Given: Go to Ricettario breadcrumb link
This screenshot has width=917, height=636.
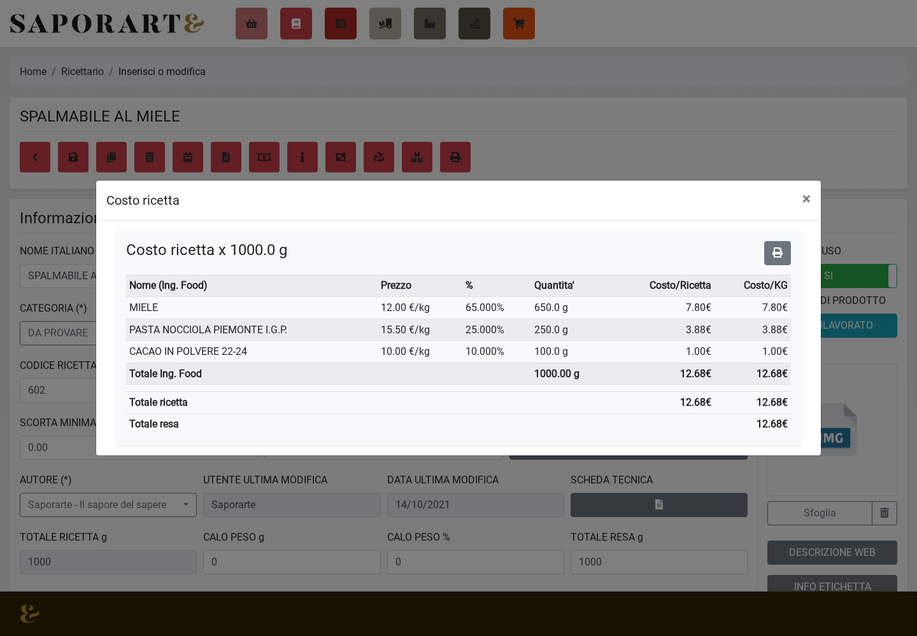Looking at the screenshot, I should [x=82, y=72].
